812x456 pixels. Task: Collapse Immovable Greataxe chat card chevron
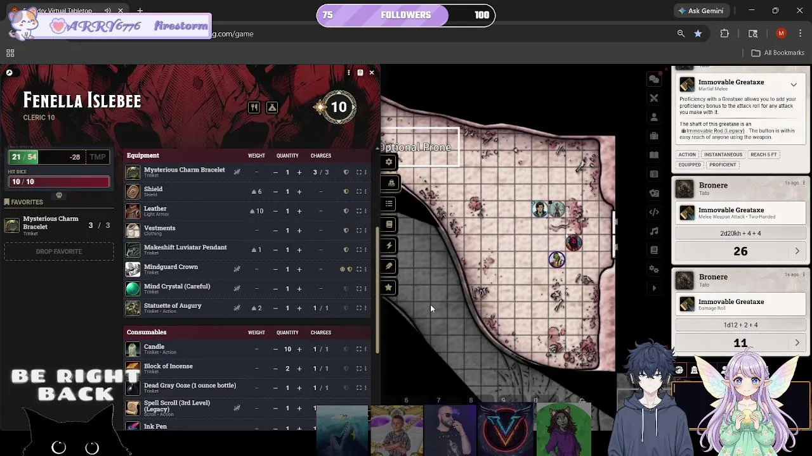(x=794, y=85)
